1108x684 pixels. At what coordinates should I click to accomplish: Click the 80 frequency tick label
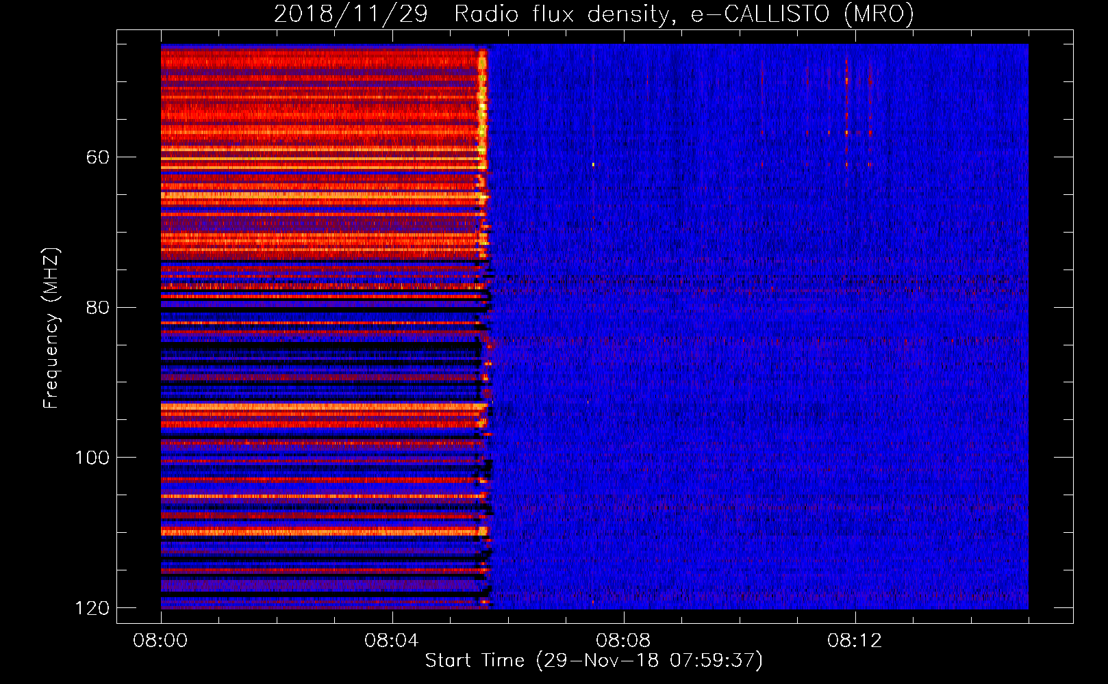coord(98,307)
